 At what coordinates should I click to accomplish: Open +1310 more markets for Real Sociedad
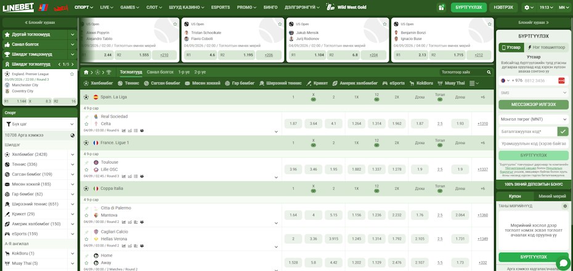pyautogui.click(x=482, y=124)
